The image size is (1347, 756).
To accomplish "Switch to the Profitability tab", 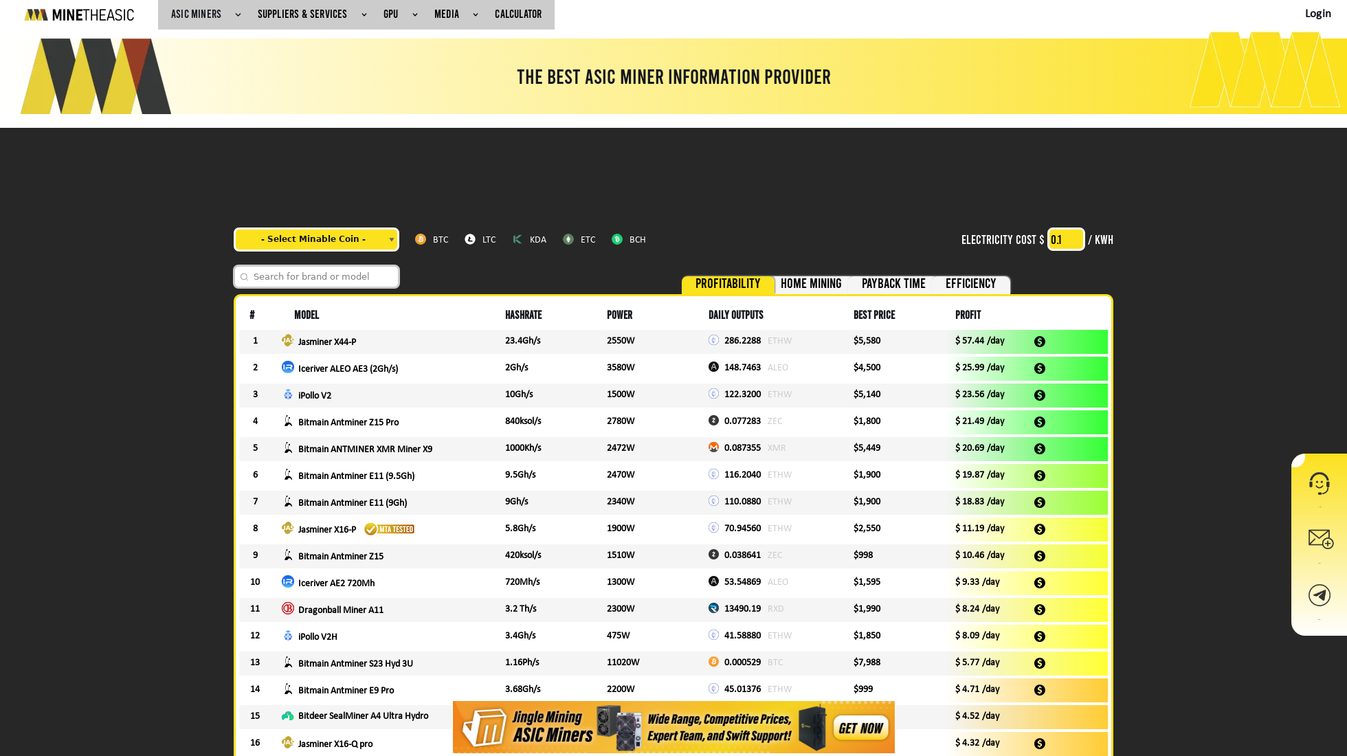I will (728, 284).
